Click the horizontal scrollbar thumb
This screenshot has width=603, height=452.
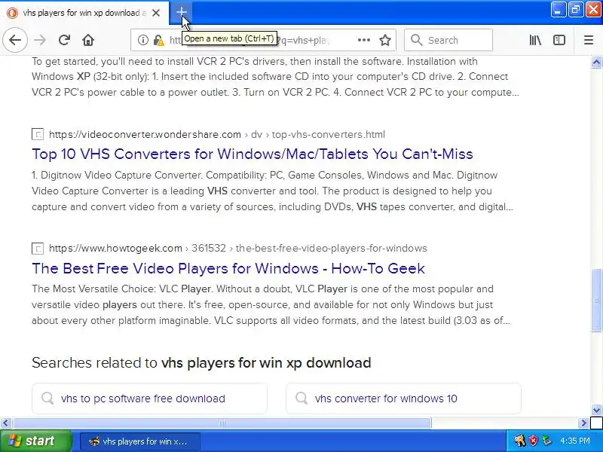click(x=222, y=423)
